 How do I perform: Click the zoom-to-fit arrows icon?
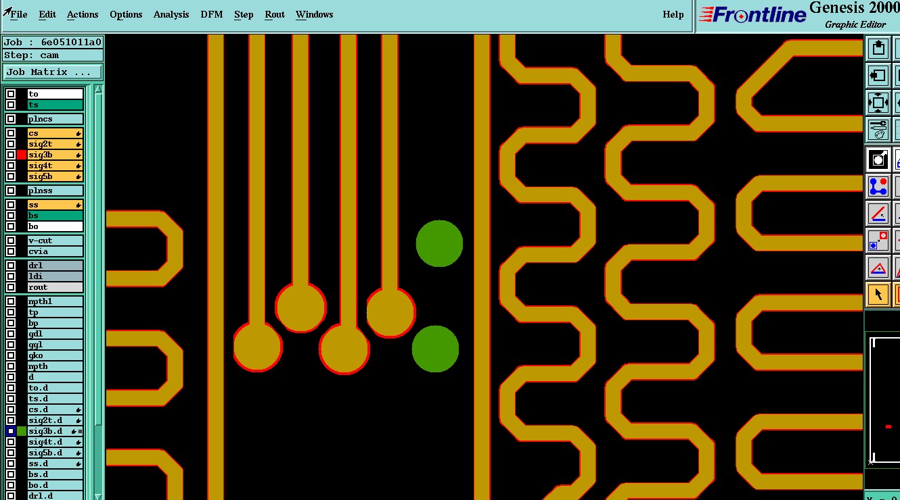pos(878,103)
